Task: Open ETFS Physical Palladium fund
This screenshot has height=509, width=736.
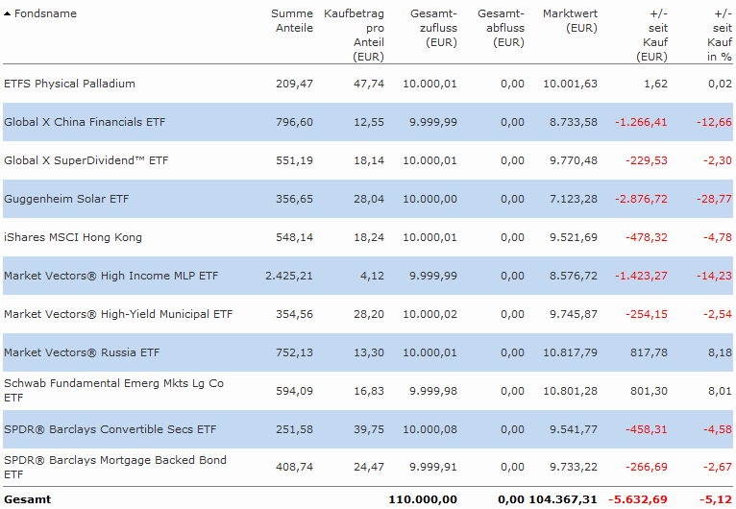Action: click(69, 84)
